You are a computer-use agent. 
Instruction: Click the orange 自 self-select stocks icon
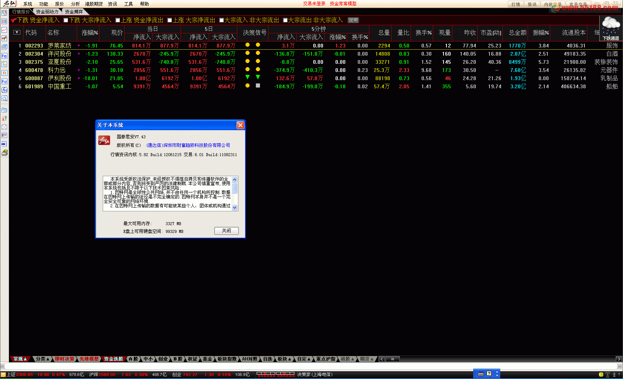4,73
